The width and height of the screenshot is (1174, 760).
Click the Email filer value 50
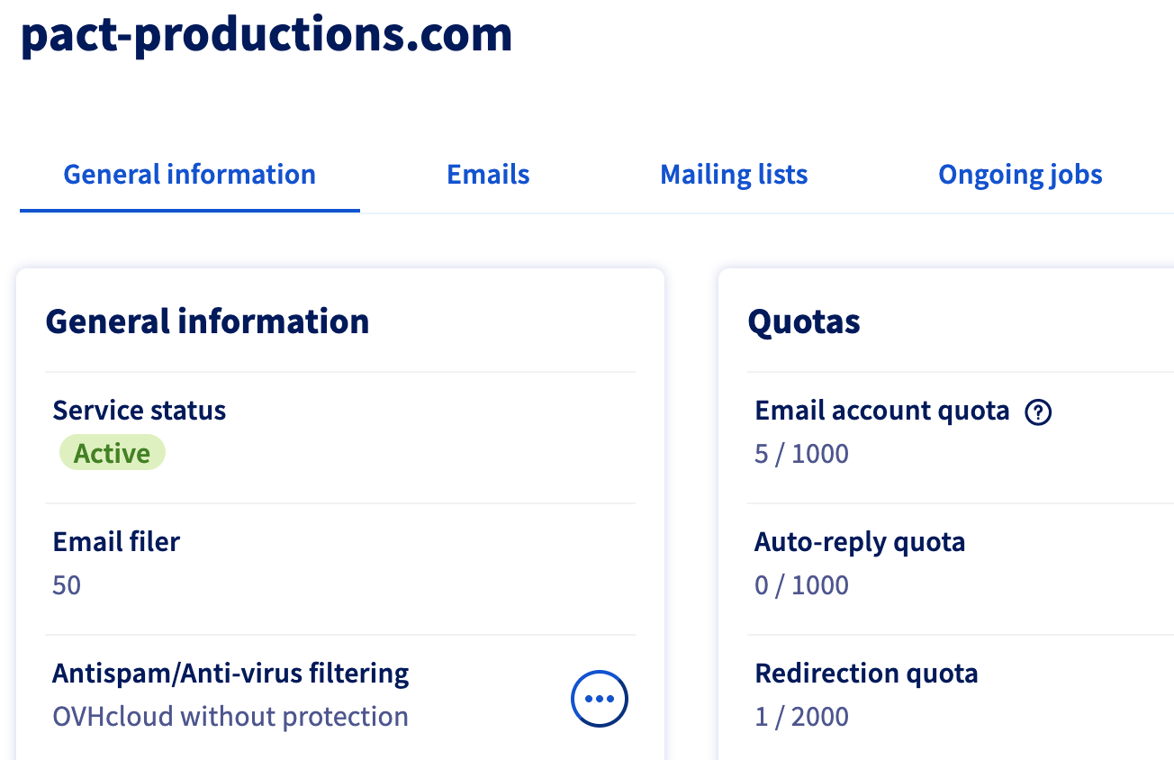(67, 585)
